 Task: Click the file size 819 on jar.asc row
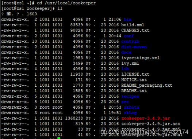[x=79, y=124]
